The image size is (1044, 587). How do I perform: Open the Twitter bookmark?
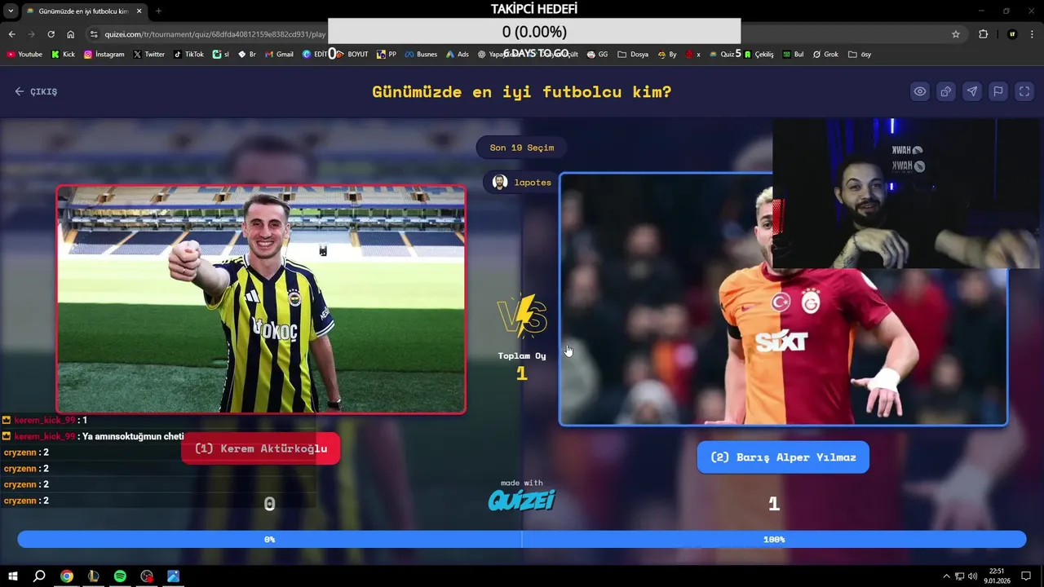pos(149,55)
